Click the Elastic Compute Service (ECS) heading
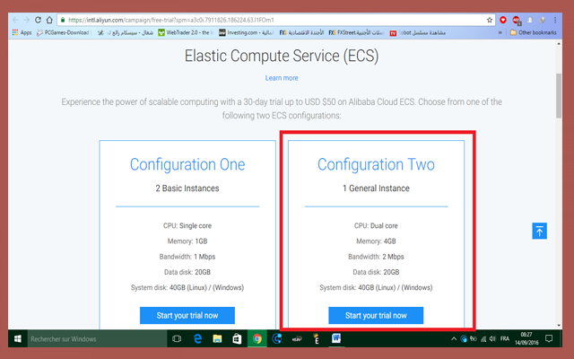The height and width of the screenshot is (359, 574). pos(282,56)
